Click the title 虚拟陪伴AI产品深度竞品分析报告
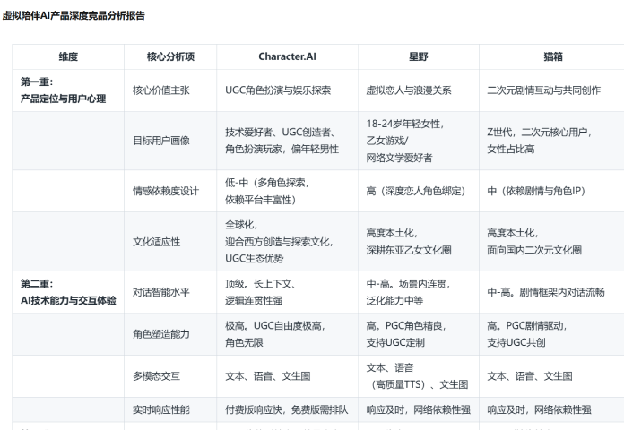This screenshot has height=430, width=624. tap(74, 15)
